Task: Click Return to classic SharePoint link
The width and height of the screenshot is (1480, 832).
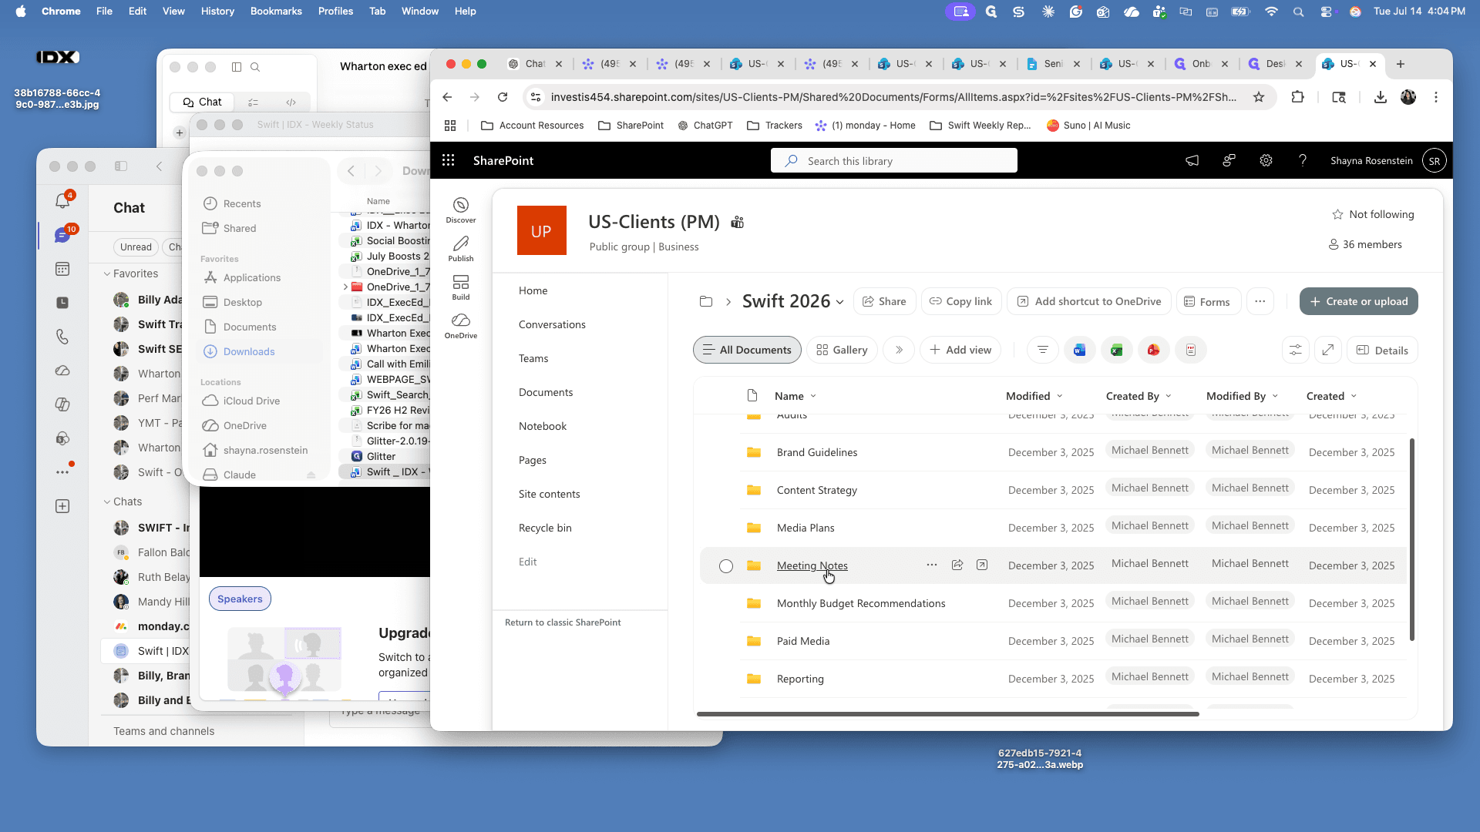Action: (563, 622)
